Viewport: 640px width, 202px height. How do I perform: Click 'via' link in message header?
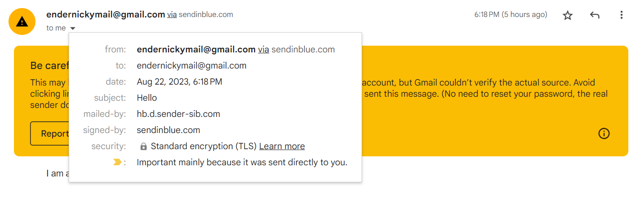[172, 14]
